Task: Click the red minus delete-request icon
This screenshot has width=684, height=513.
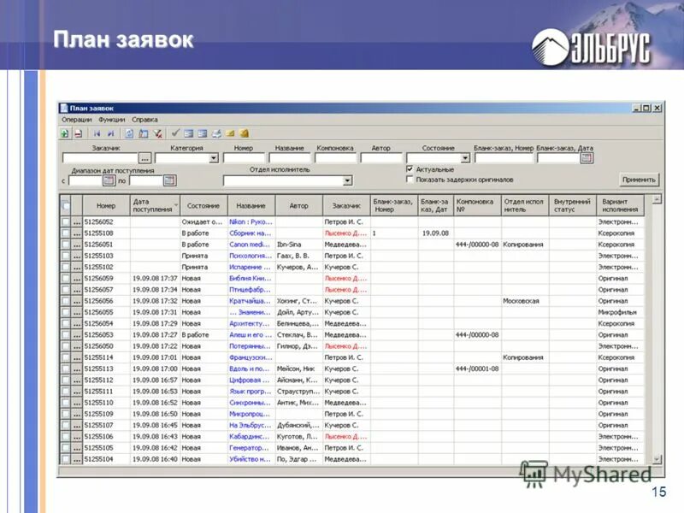Action: 78,133
